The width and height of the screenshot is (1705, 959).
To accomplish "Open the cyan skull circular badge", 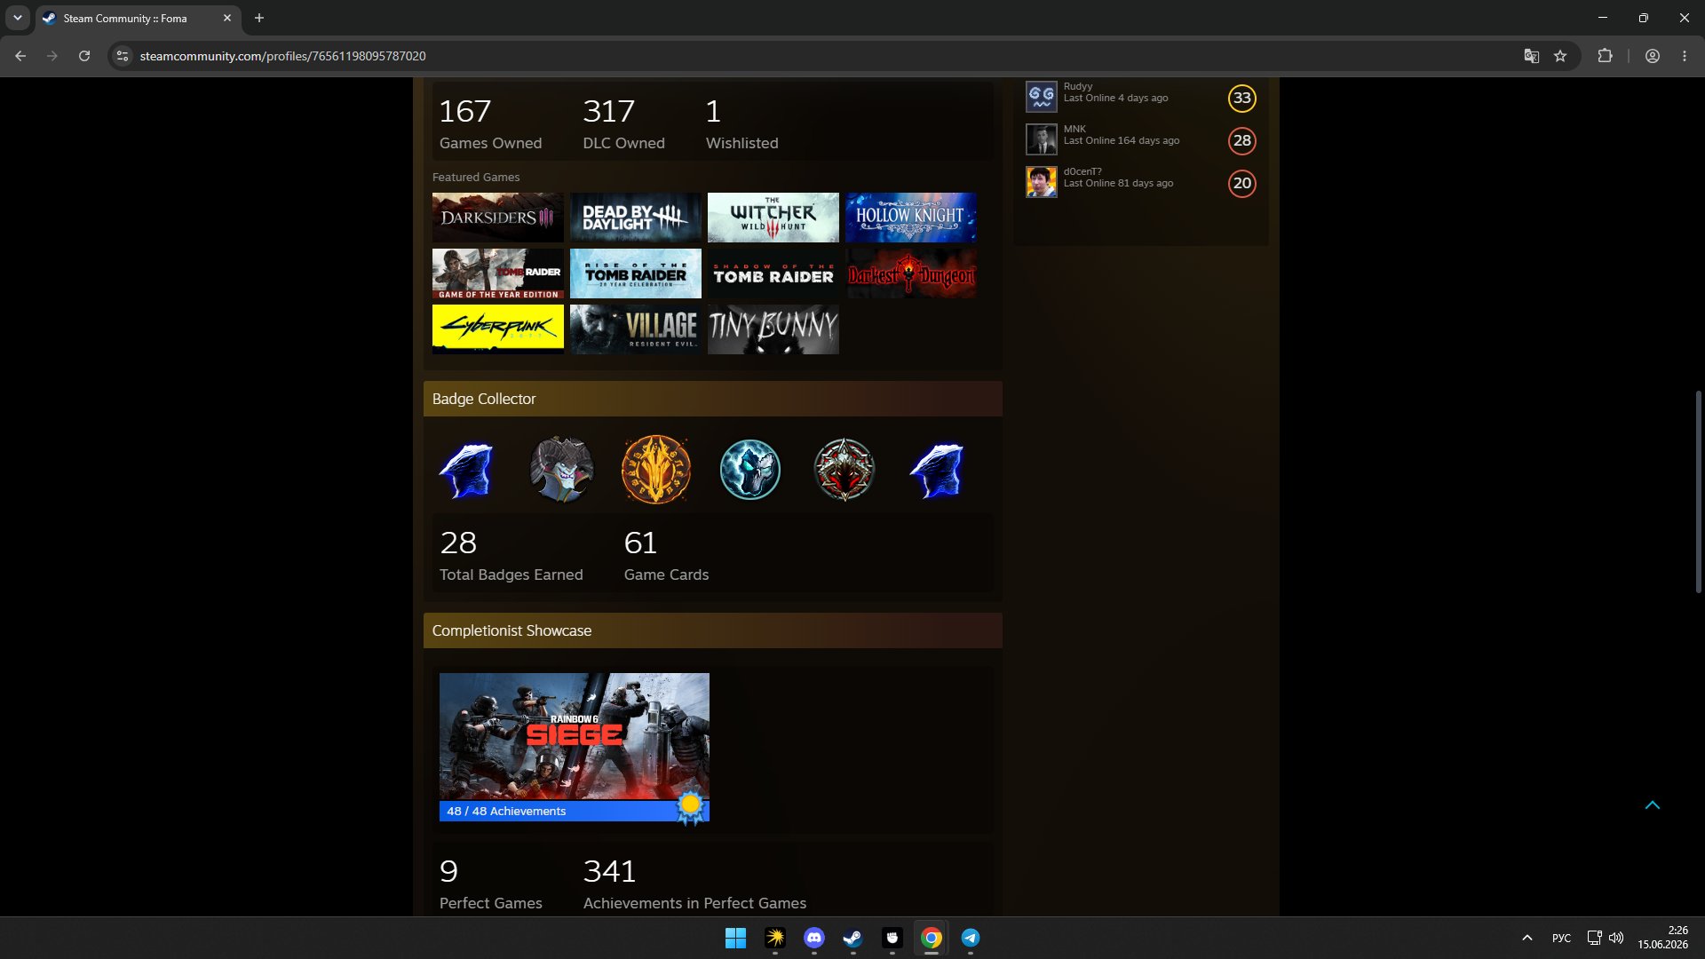I will 750,470.
